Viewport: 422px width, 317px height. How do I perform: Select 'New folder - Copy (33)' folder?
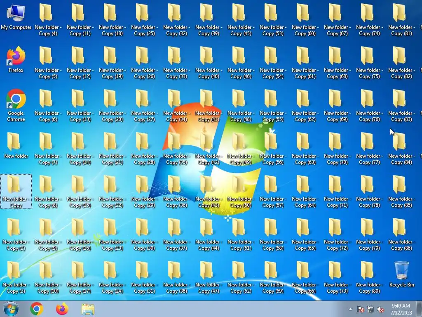tap(176, 63)
